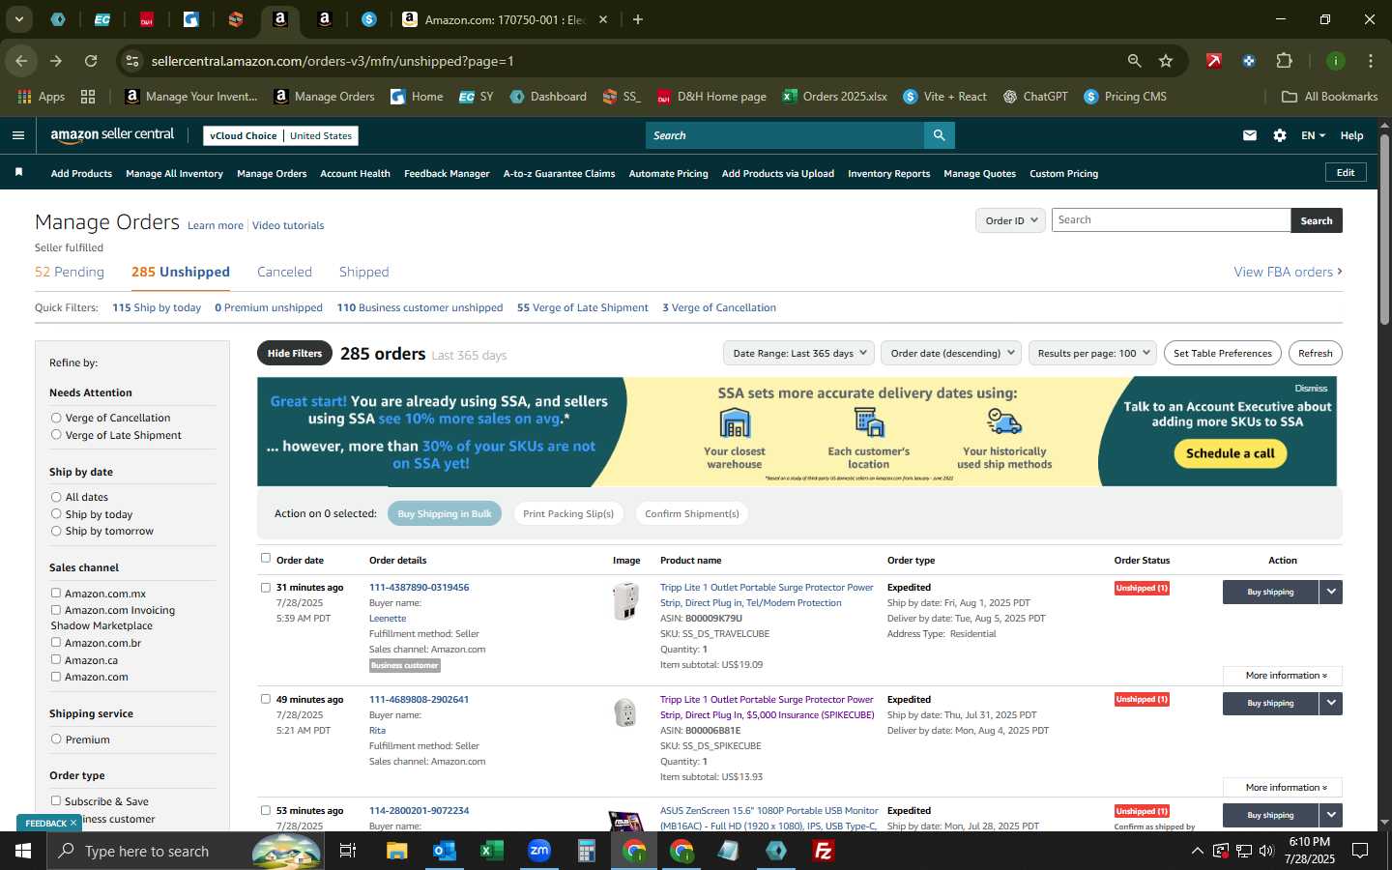
Task: Expand Buy shipping arrow for order 111-4387890-0319456
Action: 1331,592
